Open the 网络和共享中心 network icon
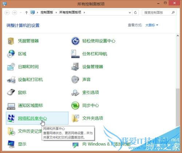 point(11,118)
